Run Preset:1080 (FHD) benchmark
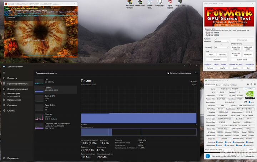257x162 pixels. 236,54
